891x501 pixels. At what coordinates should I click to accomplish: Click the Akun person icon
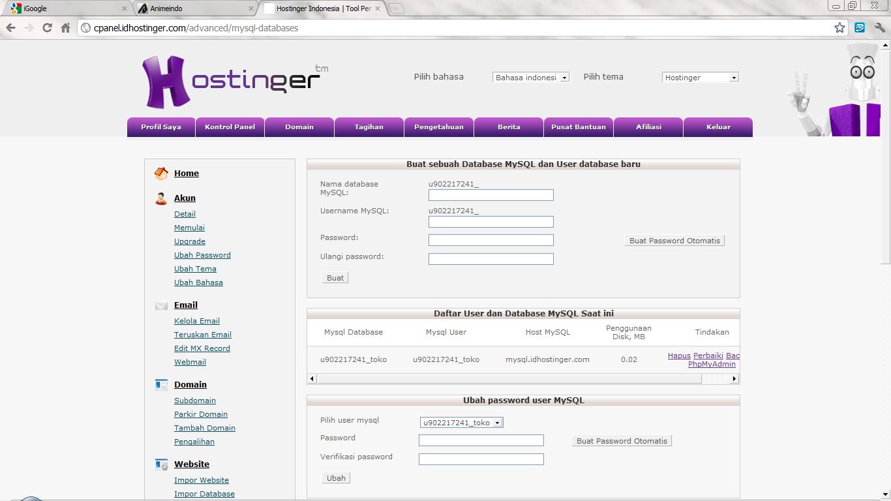tap(161, 198)
